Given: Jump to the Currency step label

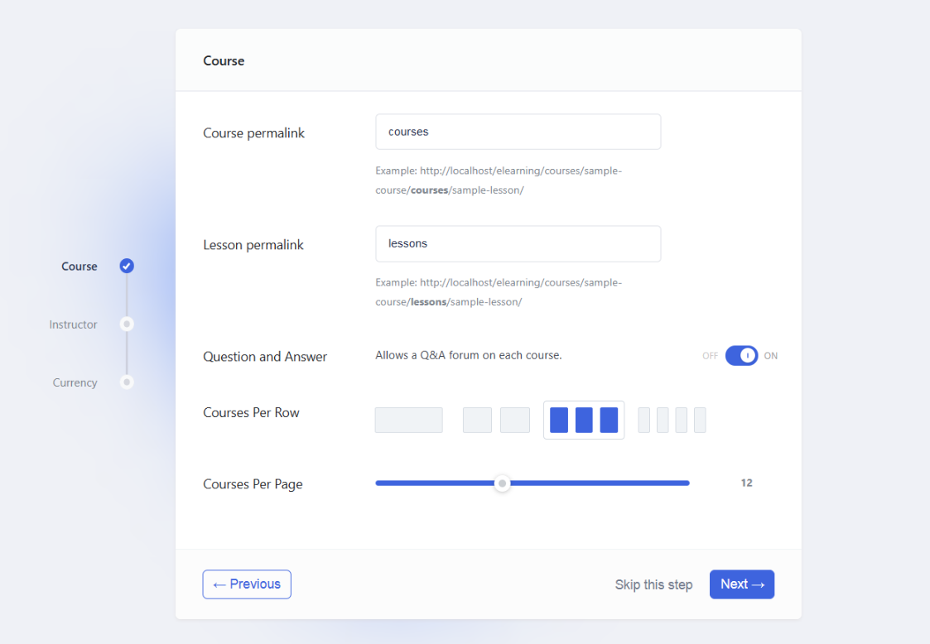Looking at the screenshot, I should tap(75, 382).
